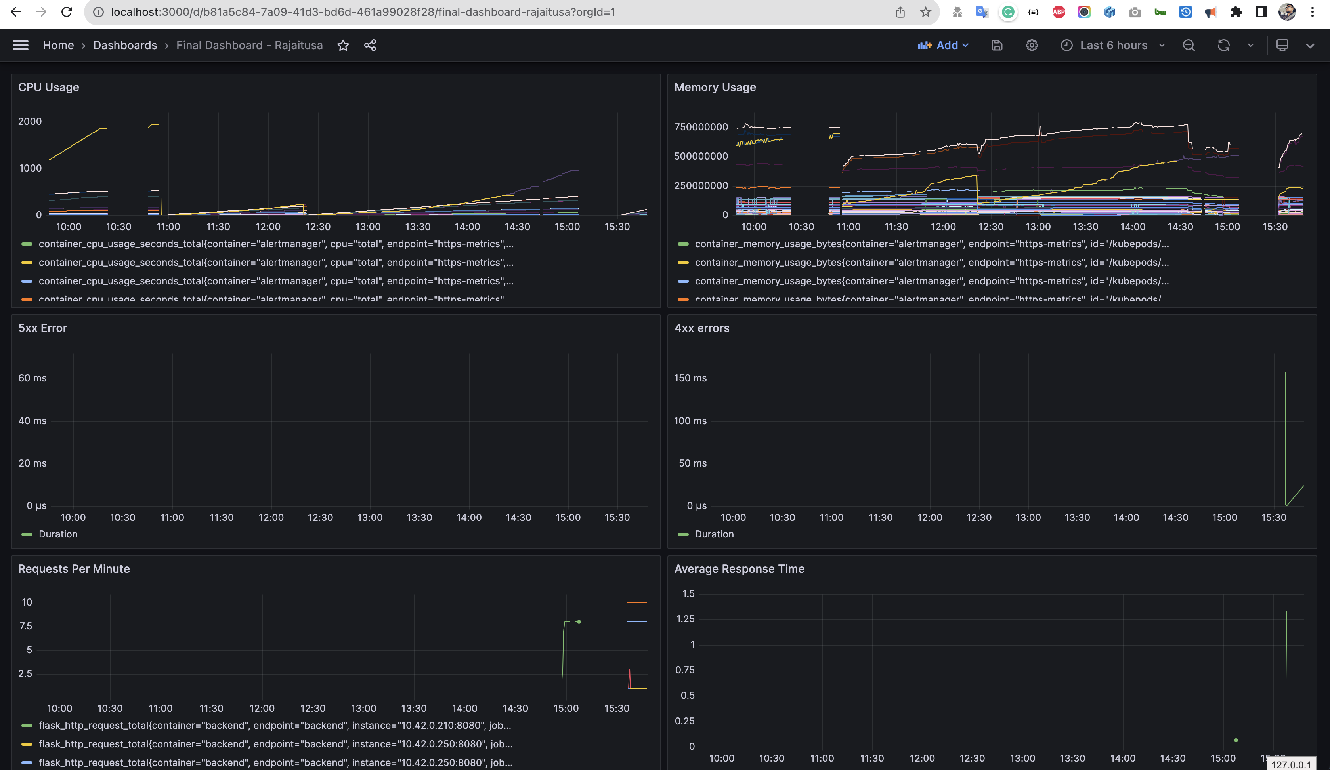Cycle view mode with monitor icon

[1282, 46]
